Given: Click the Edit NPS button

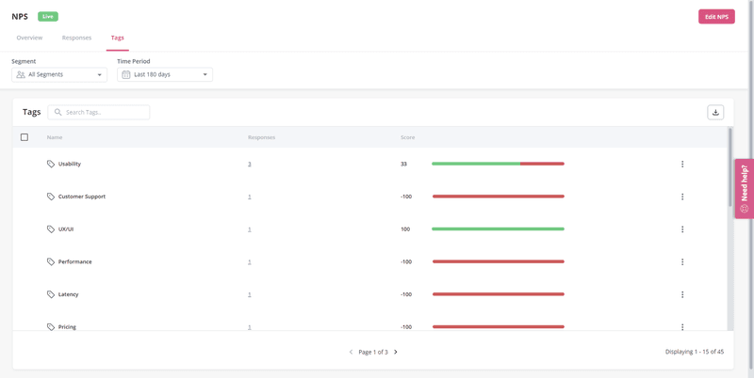Looking at the screenshot, I should [x=716, y=17].
